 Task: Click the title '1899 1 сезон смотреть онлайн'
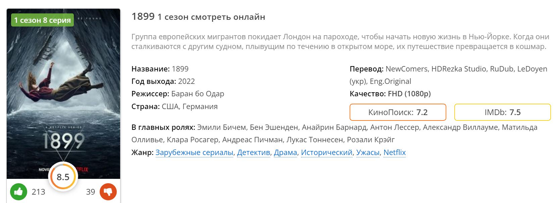tap(198, 16)
